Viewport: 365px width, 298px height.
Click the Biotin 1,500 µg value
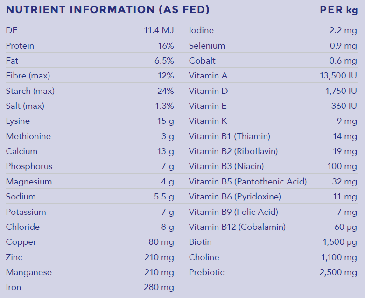tap(340, 242)
